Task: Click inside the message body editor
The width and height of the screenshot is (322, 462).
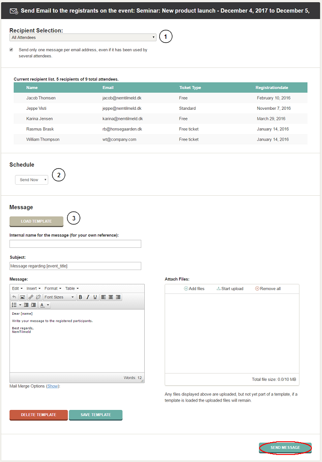Action: pos(77,341)
